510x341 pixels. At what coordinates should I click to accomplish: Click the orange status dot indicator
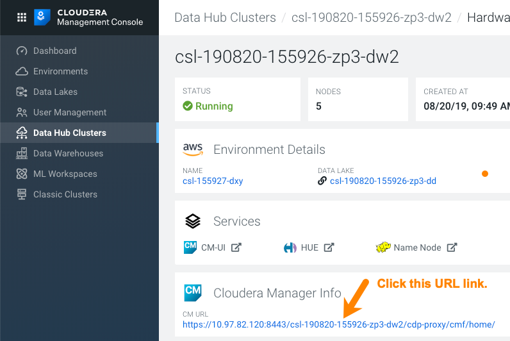tap(485, 174)
